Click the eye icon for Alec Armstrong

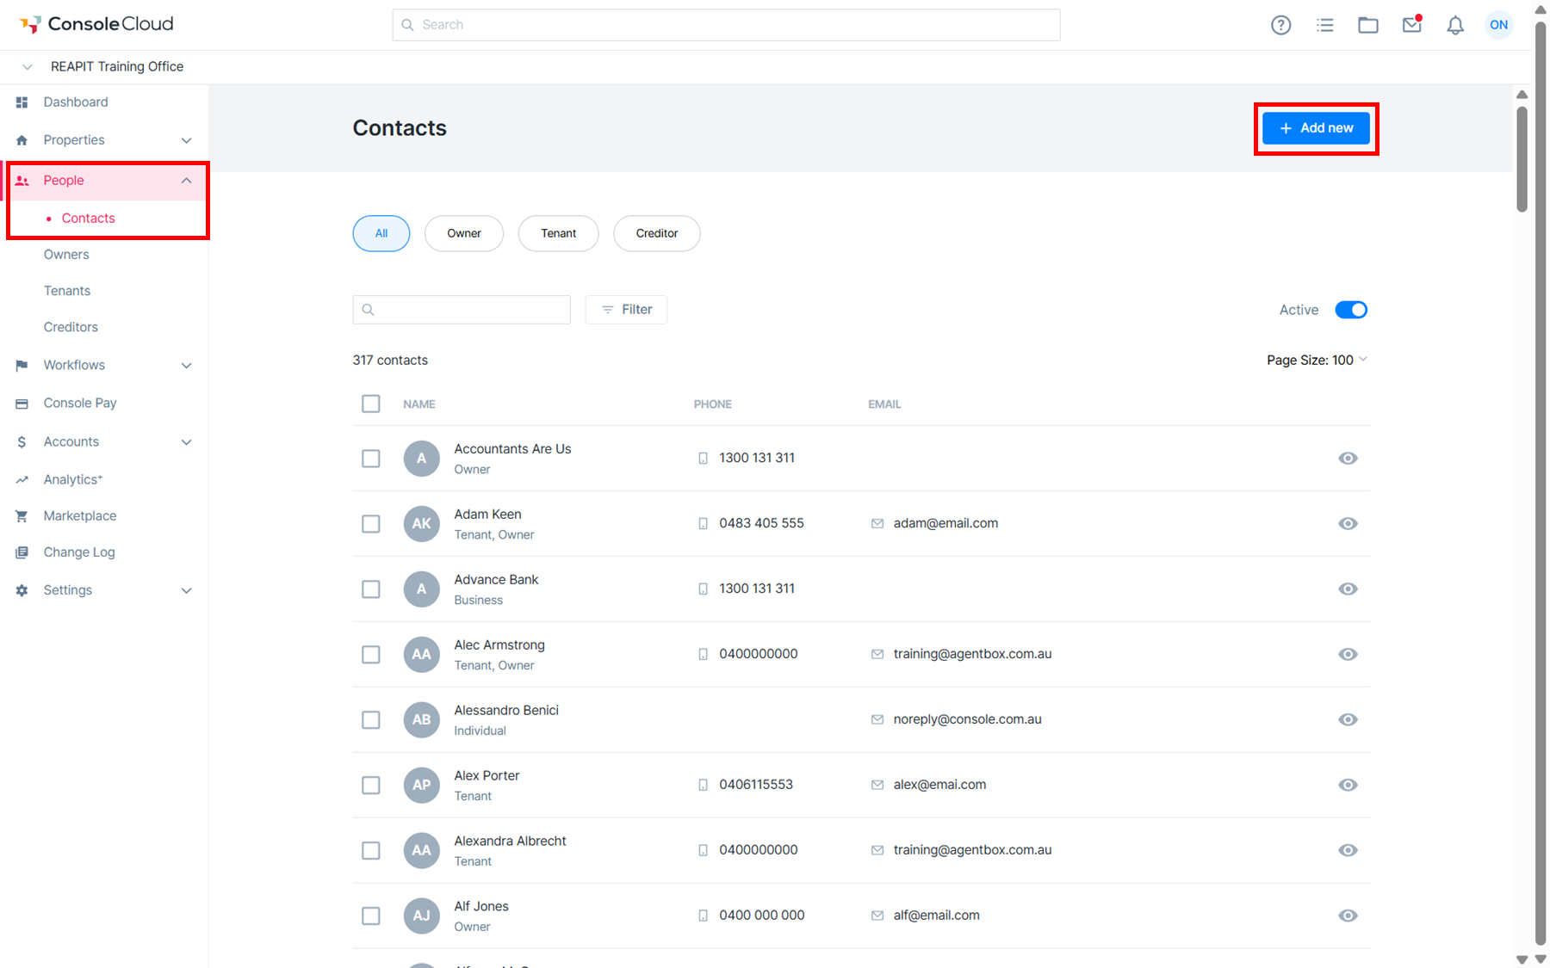coord(1348,655)
